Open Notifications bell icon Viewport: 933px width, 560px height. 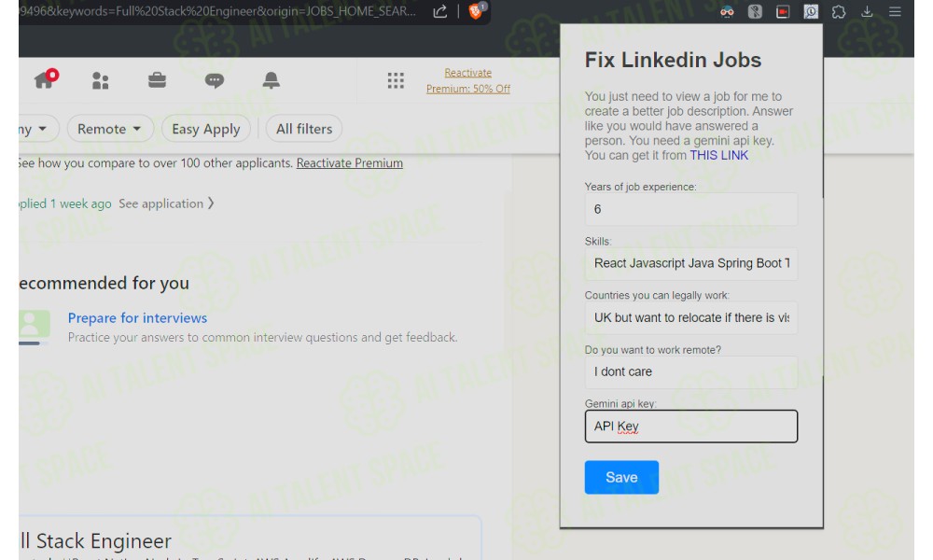click(271, 79)
